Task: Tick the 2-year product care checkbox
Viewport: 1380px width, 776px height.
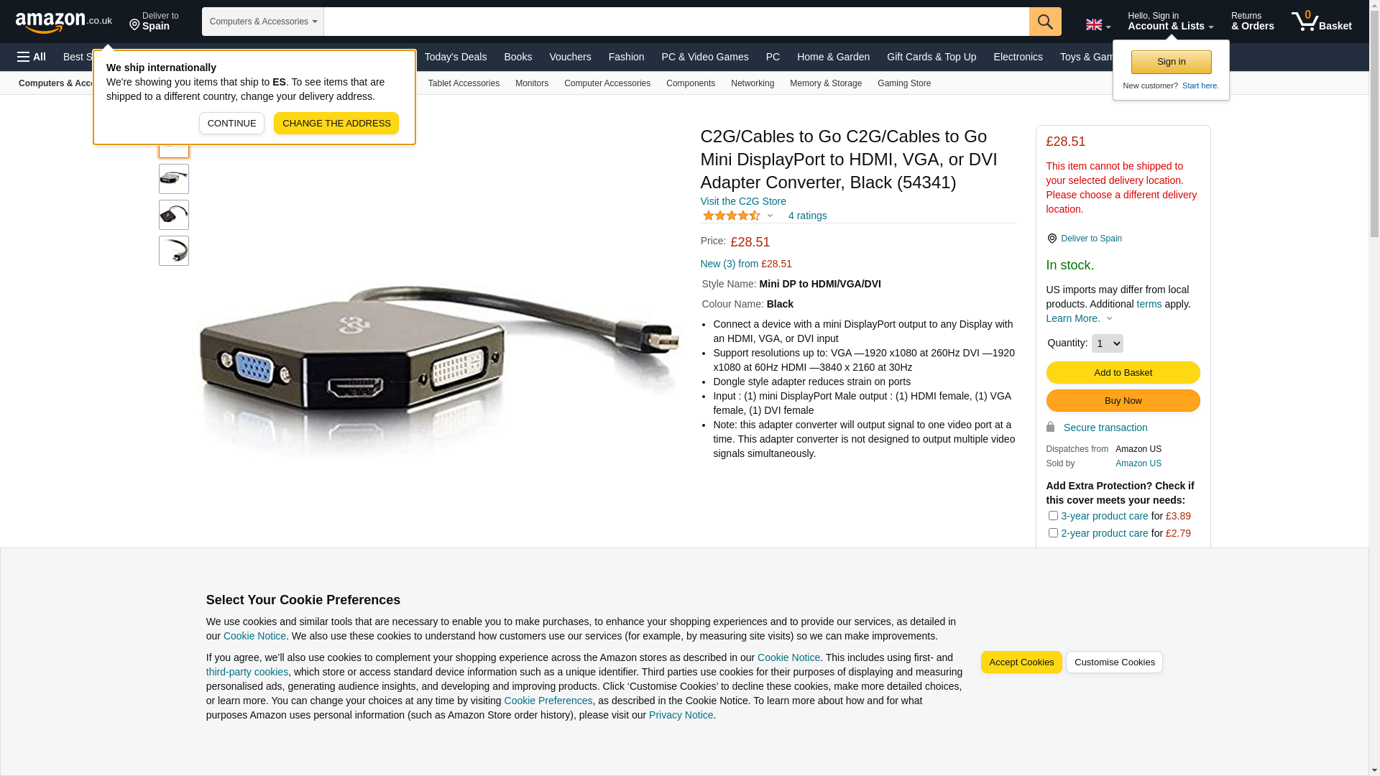Action: tap(1053, 532)
